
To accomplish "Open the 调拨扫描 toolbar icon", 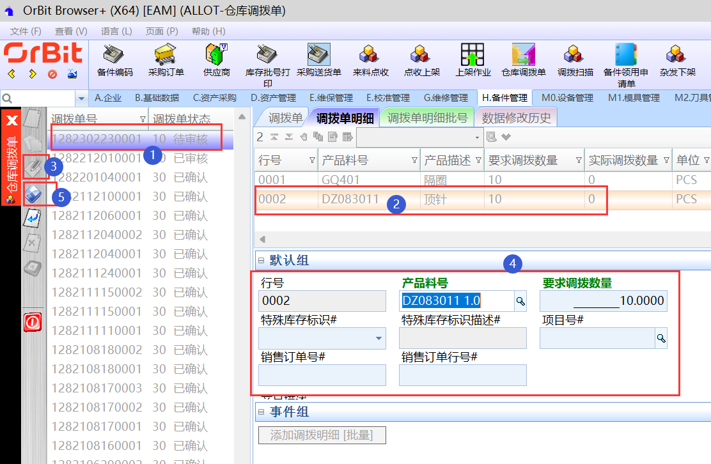I will point(574,54).
